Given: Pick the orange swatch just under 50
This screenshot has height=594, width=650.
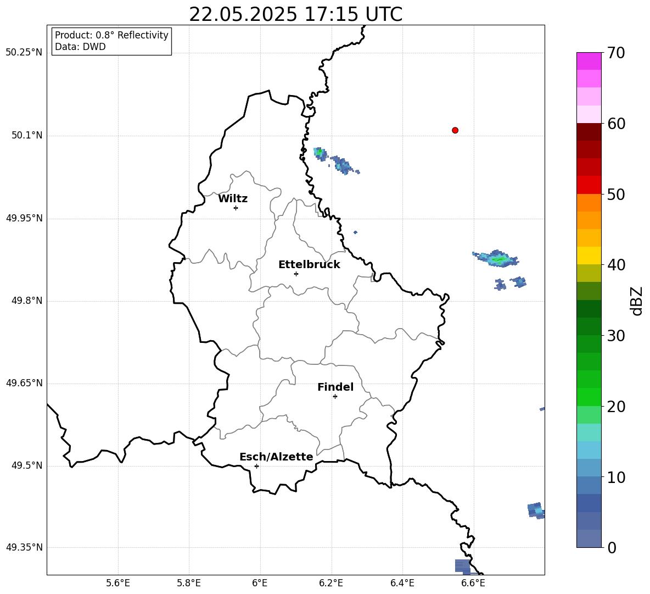Looking at the screenshot, I should [x=589, y=203].
